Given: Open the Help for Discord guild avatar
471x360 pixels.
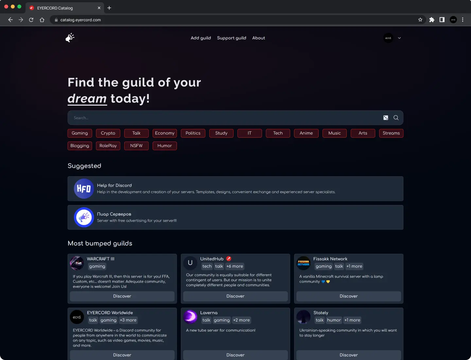Looking at the screenshot, I should point(84,189).
